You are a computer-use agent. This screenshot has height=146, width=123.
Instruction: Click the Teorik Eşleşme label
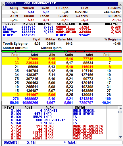(15, 44)
